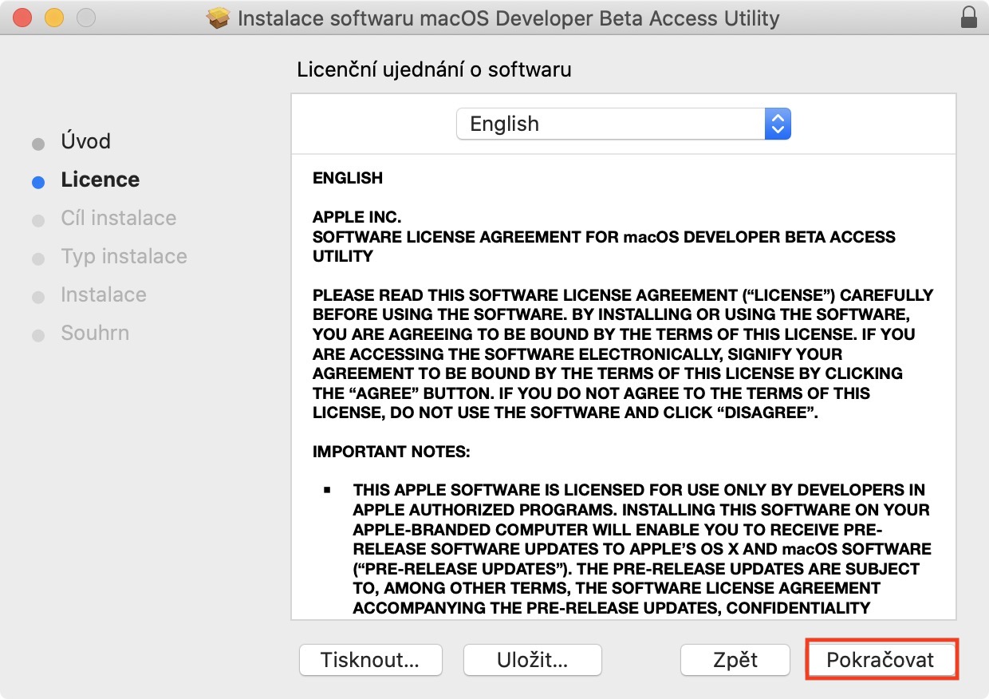Click the APPLE INC. line in the license

(357, 217)
